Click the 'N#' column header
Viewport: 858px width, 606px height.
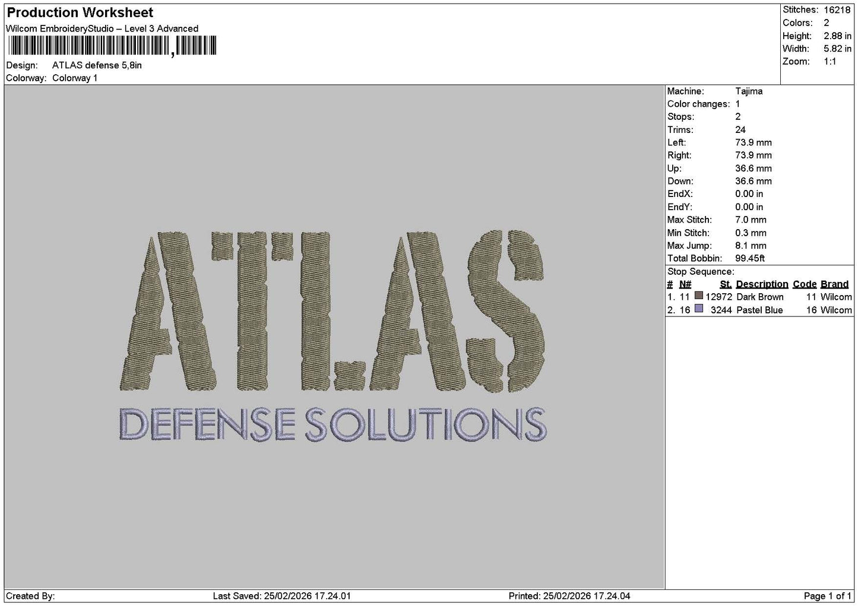[685, 284]
